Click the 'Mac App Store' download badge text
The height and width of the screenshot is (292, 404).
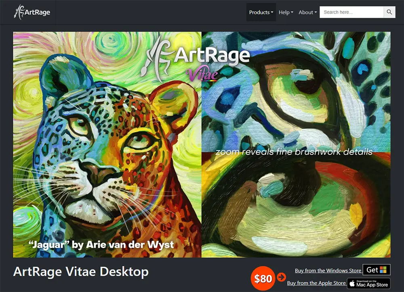click(x=372, y=285)
